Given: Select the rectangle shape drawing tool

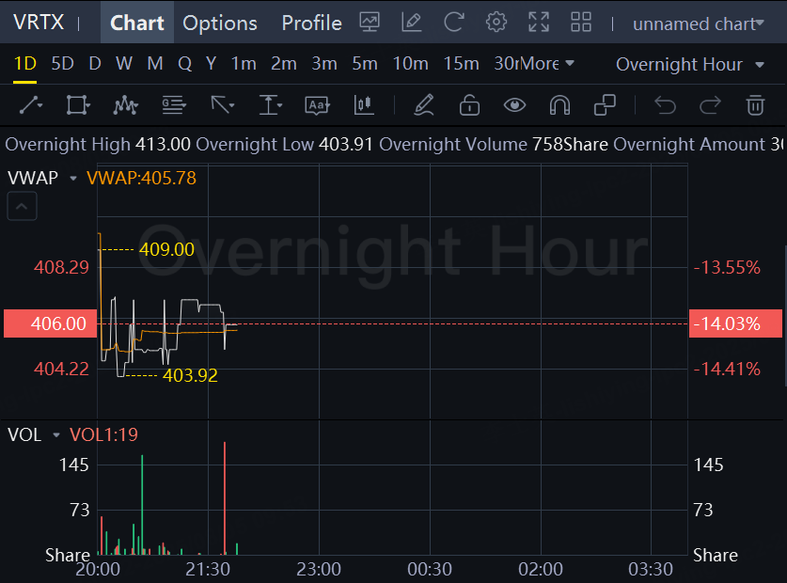Looking at the screenshot, I should (x=78, y=105).
